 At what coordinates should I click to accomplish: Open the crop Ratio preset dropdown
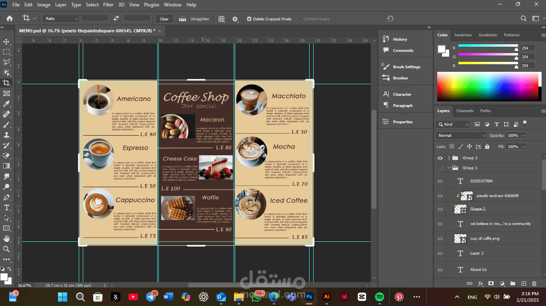61,19
